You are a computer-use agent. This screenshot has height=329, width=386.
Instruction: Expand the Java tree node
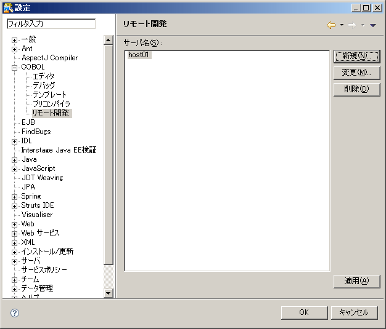click(15, 160)
